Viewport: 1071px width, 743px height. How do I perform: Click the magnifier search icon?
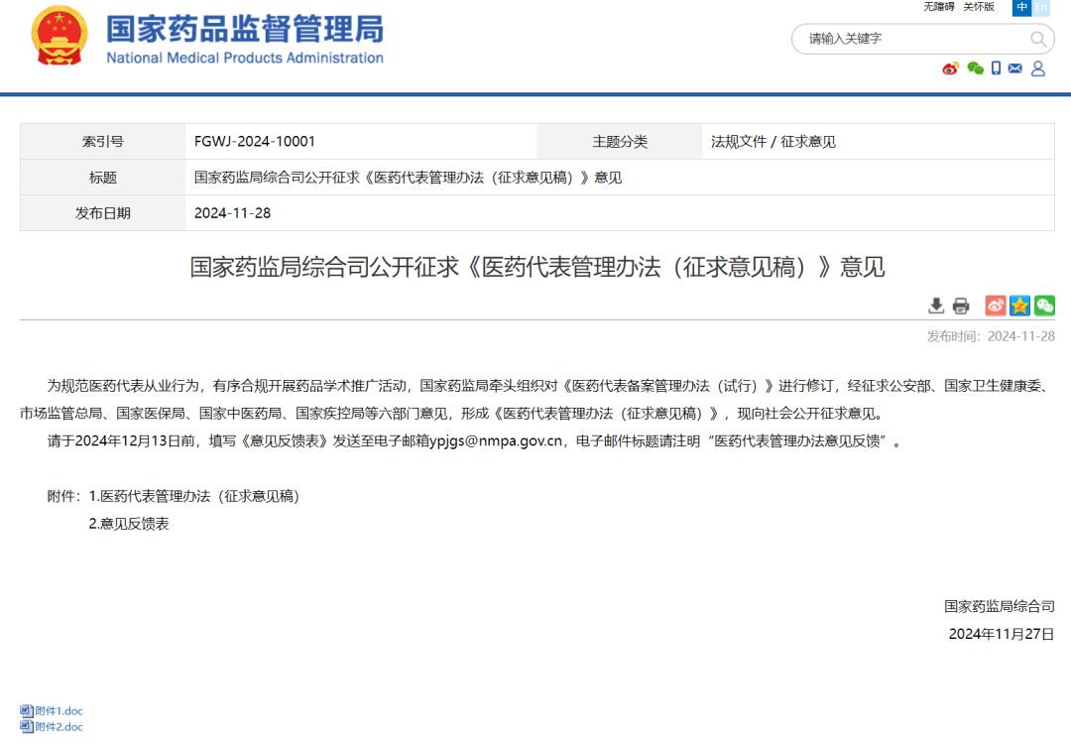click(x=1038, y=40)
